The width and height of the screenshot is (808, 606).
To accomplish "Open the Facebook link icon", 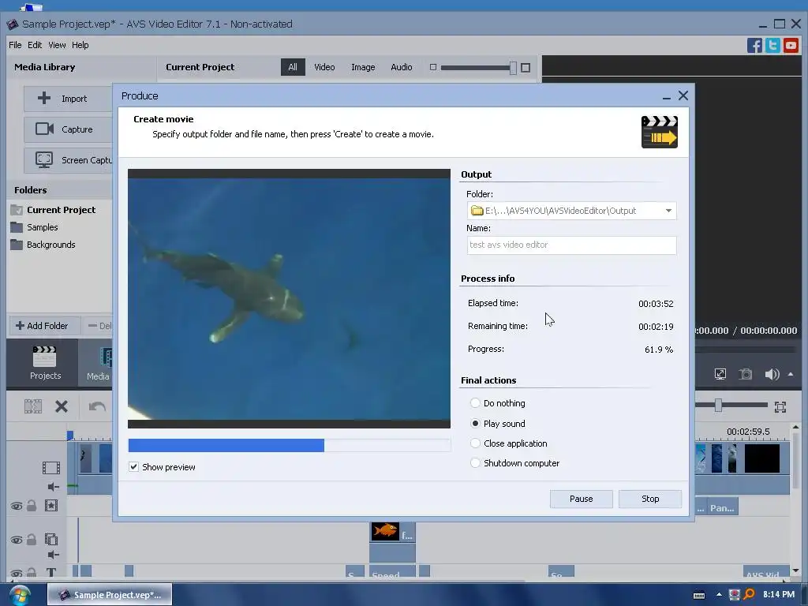I will pos(754,45).
